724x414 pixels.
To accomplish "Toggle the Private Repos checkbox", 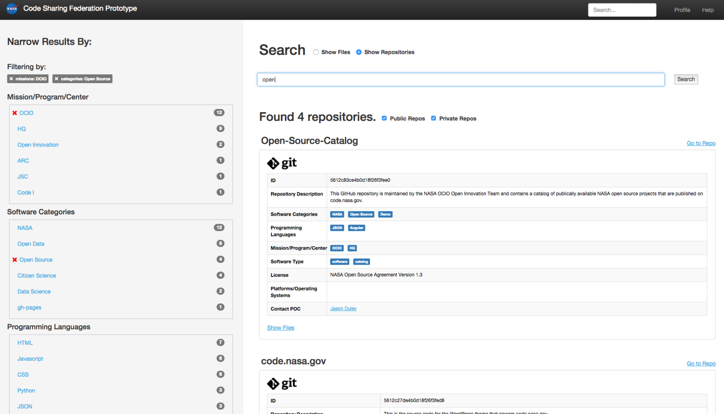I will [x=433, y=118].
